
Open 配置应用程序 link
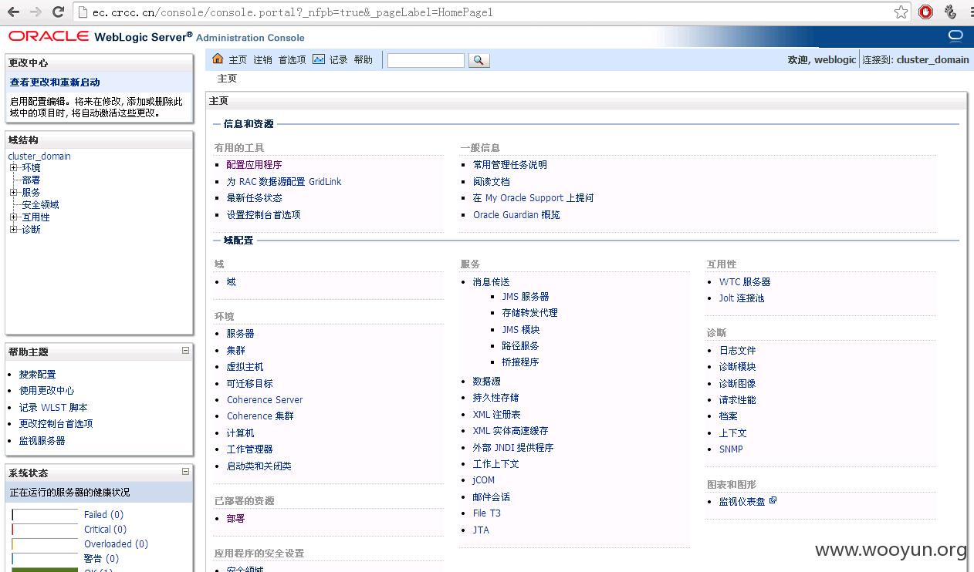tap(254, 164)
